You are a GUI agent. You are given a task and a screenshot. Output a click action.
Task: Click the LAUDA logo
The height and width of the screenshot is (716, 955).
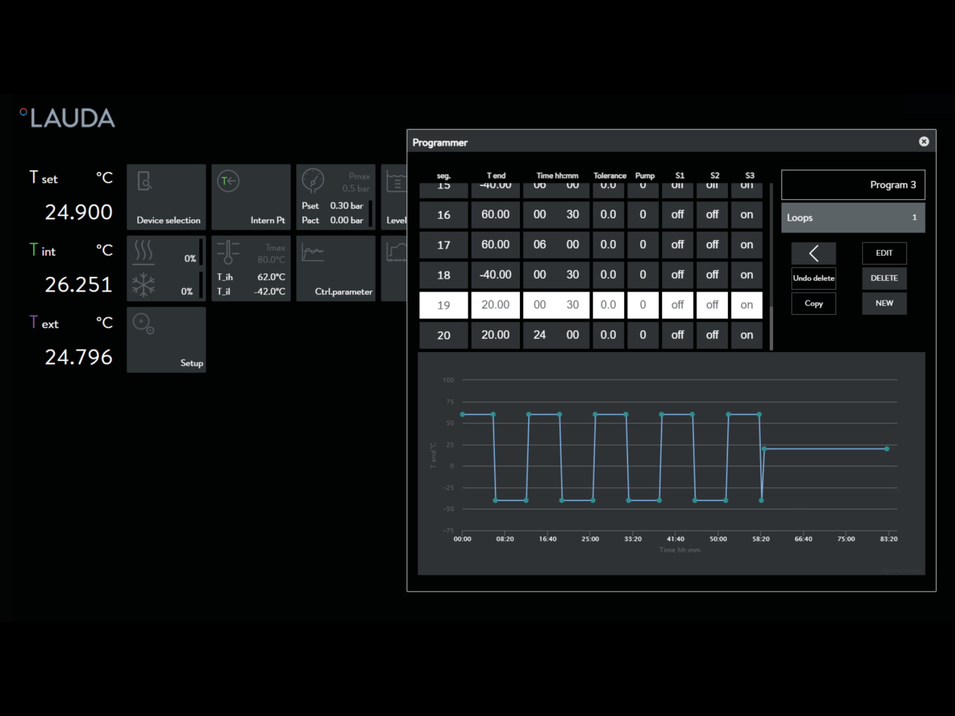[67, 118]
